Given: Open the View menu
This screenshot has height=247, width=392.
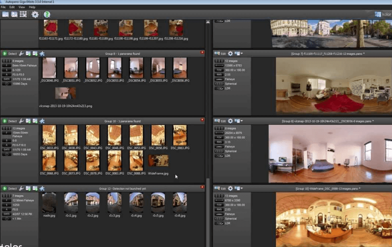Looking at the screenshot, I should [x=22, y=7].
